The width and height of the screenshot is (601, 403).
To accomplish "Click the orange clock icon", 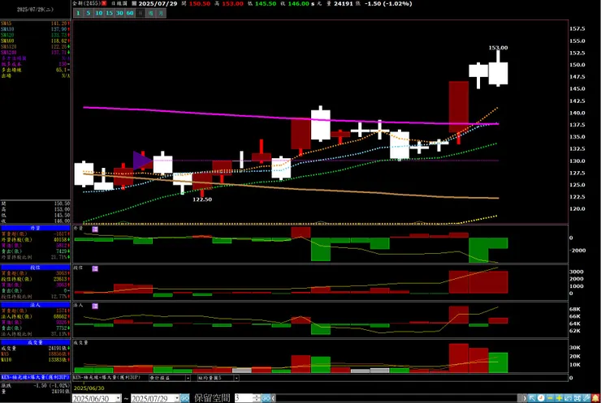I will tap(541, 398).
